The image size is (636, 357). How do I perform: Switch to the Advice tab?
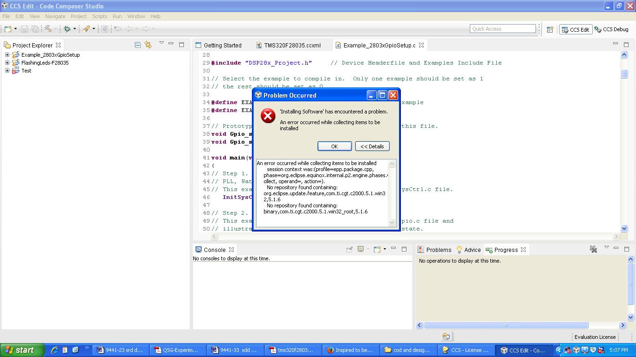click(x=468, y=250)
